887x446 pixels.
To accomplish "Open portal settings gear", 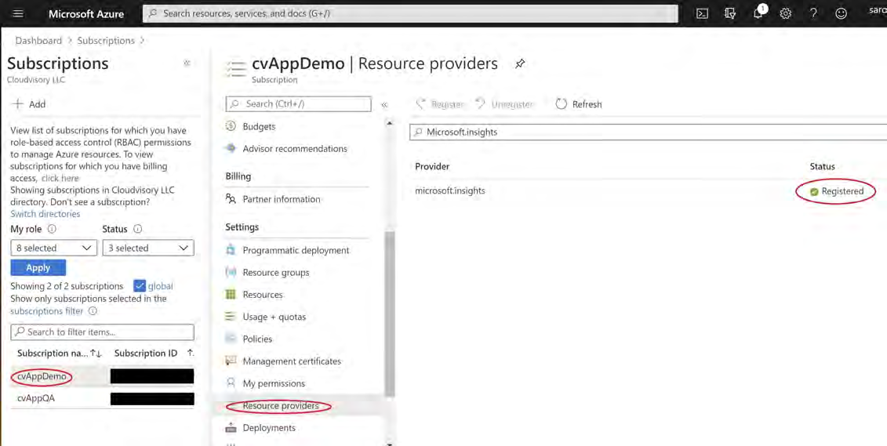I will coord(785,13).
